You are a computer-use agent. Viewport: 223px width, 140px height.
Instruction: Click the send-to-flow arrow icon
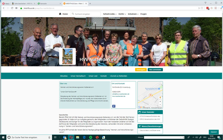tap(199, 8)
